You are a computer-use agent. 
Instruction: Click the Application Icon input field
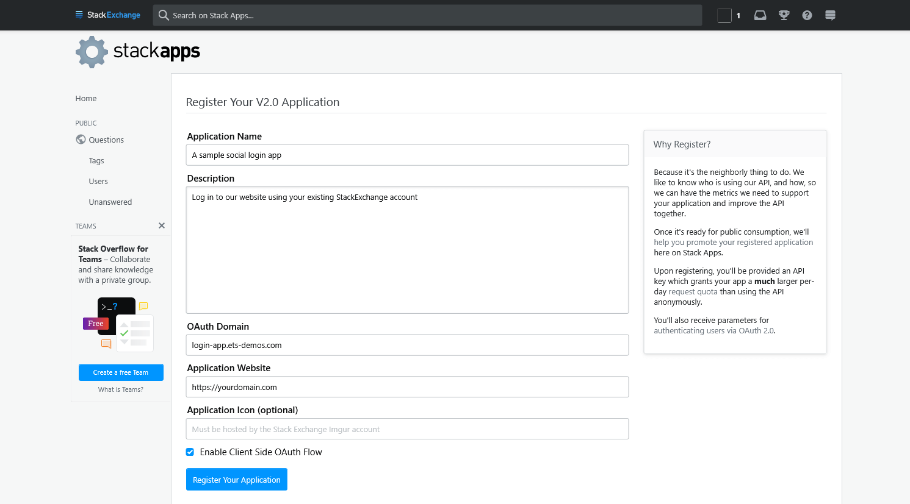coord(407,429)
